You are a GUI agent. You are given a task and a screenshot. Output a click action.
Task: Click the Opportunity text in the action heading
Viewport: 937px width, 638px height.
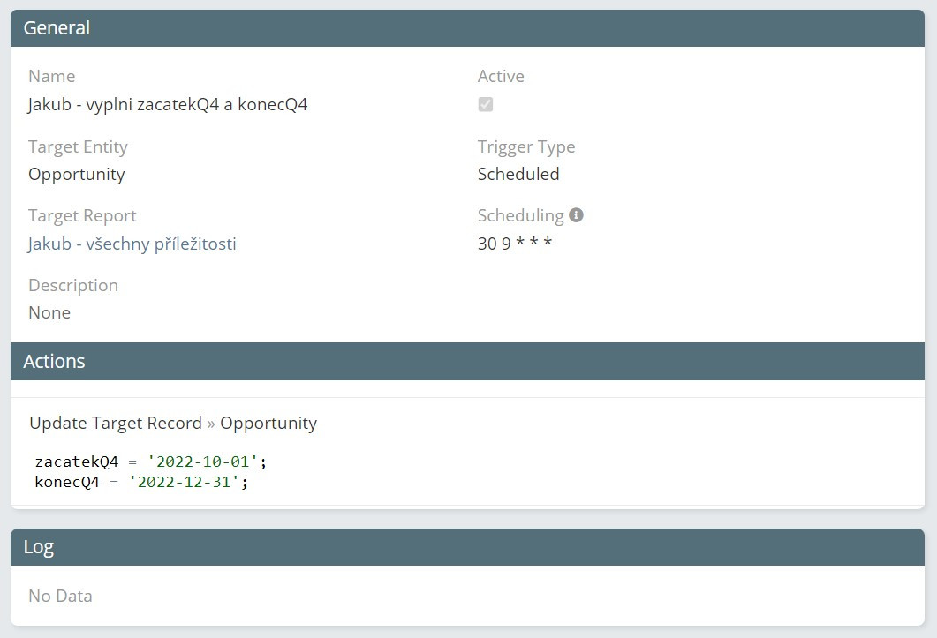pos(268,424)
